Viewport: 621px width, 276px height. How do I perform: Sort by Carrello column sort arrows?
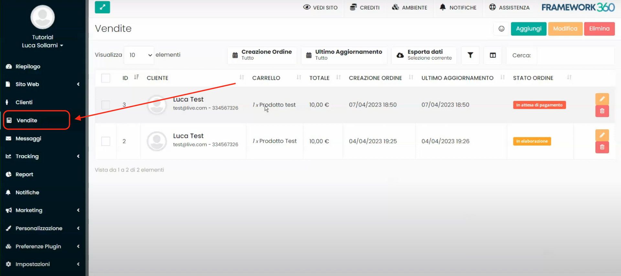(x=299, y=77)
